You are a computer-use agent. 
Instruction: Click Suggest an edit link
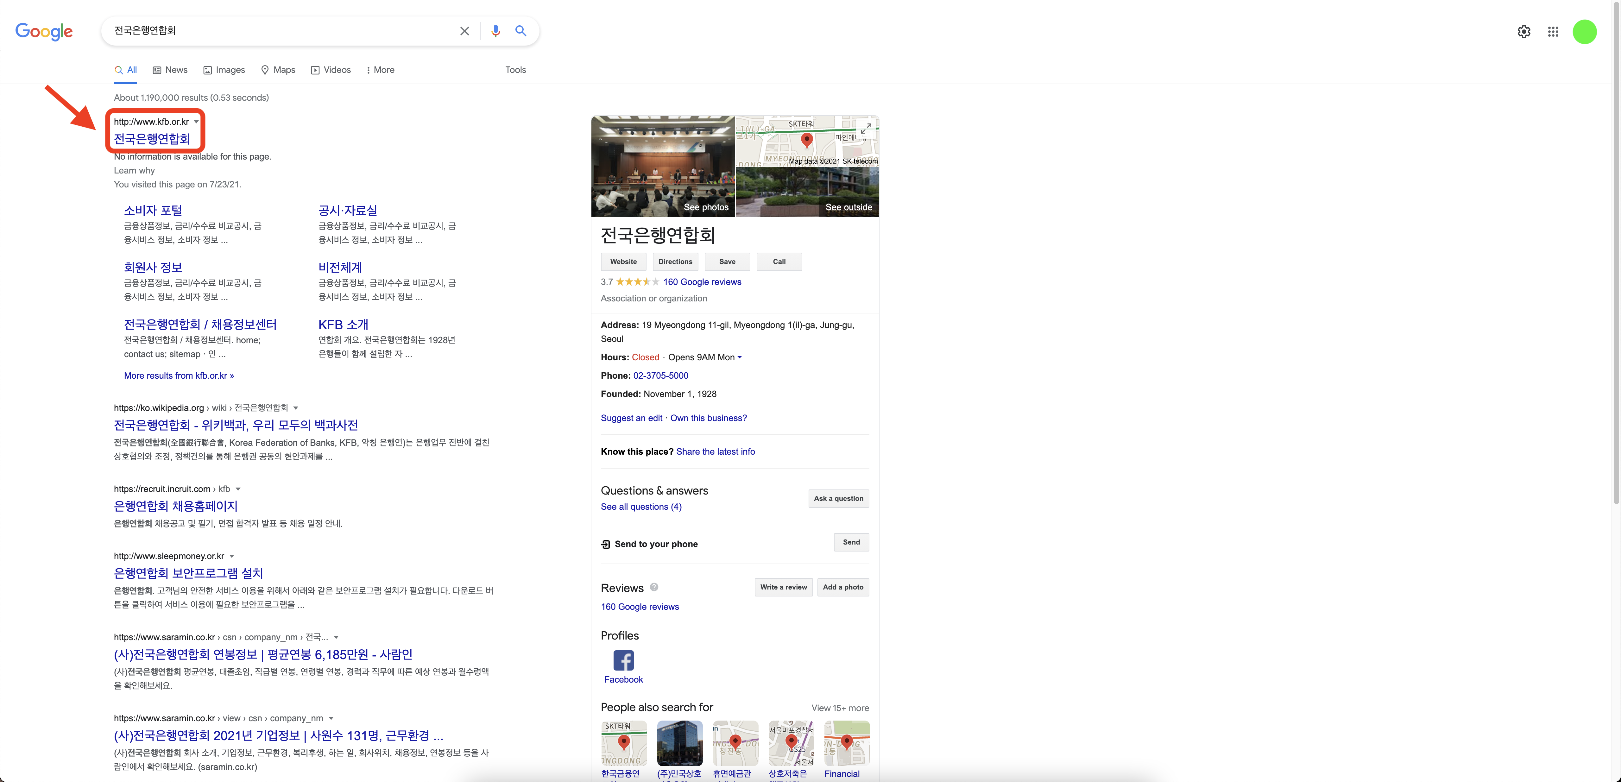(x=631, y=418)
